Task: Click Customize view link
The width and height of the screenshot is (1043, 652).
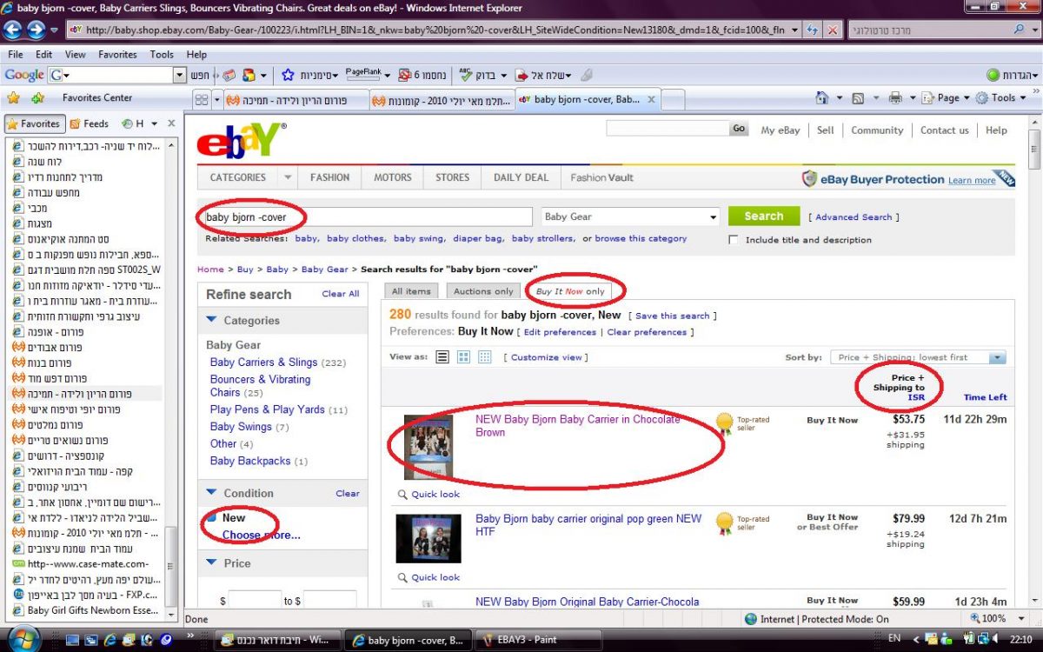Action: coord(547,357)
